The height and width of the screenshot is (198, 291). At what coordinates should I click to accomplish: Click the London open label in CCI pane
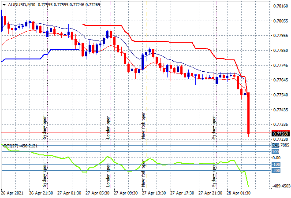pos(109,175)
